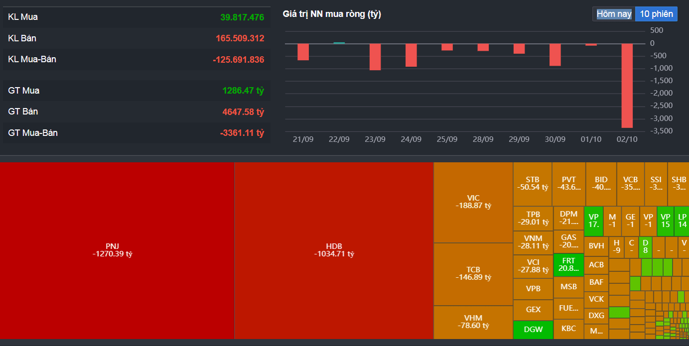Select the KL Bán value 165.509.312
689x346 pixels.
[x=240, y=38]
